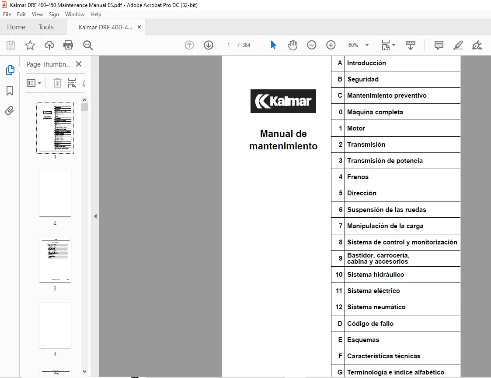Click the page number input field
This screenshot has height=378, width=491.
click(229, 45)
